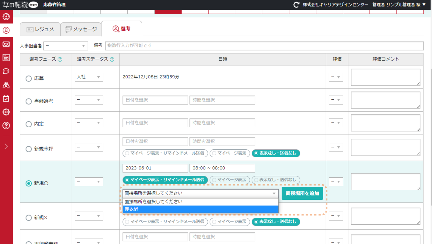Click the 備考 input field
432x244 pixels.
pos(213,46)
